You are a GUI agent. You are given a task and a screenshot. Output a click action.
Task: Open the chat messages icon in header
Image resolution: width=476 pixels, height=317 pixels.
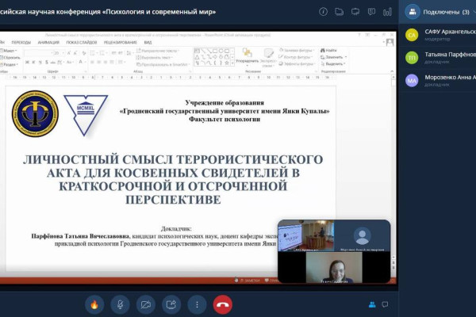[373, 12]
